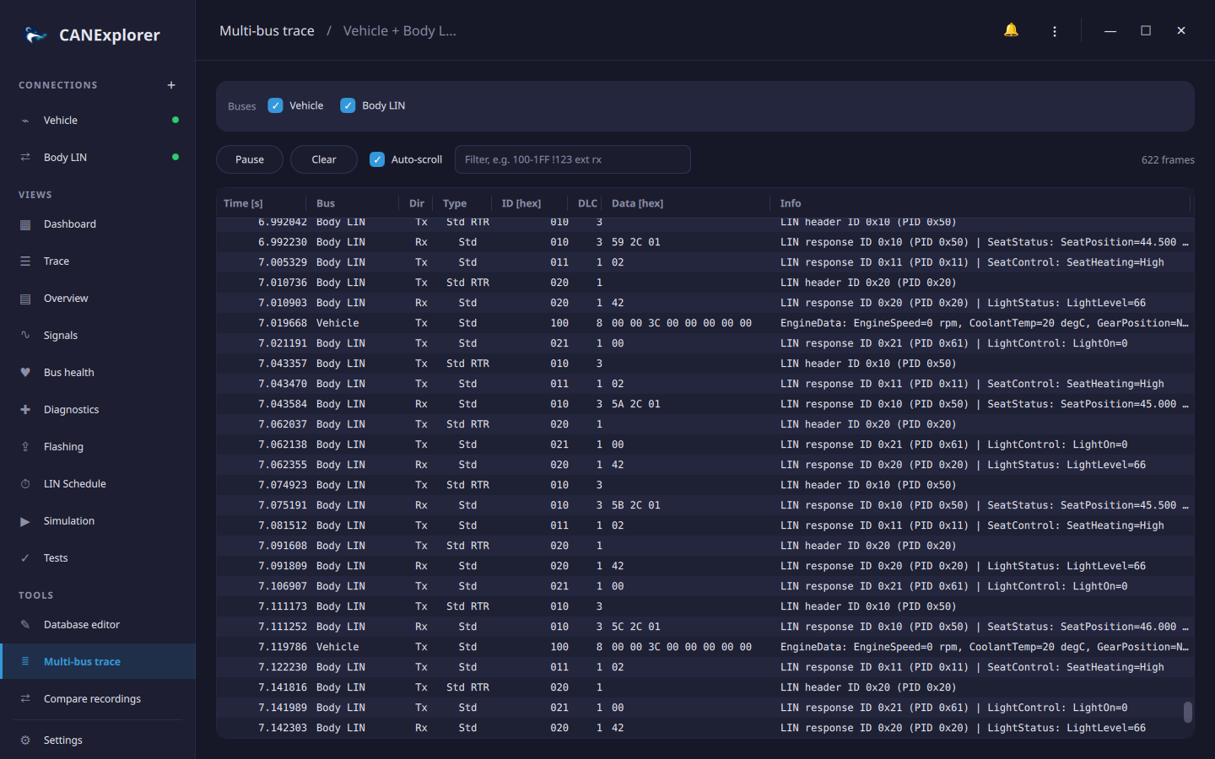
Task: Click the Overview icon in sidebar
Action: pyautogui.click(x=25, y=299)
